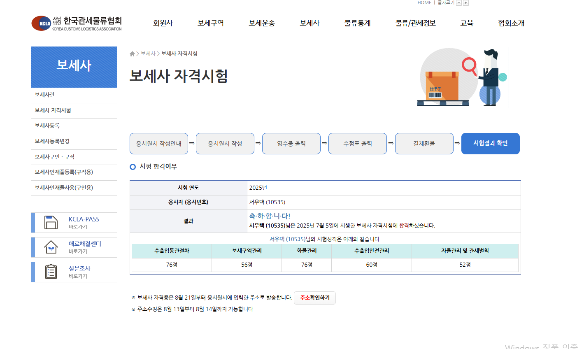Click 보세사 in the breadcrumb path
Viewport: 584px width, 349px height.
pos(148,54)
